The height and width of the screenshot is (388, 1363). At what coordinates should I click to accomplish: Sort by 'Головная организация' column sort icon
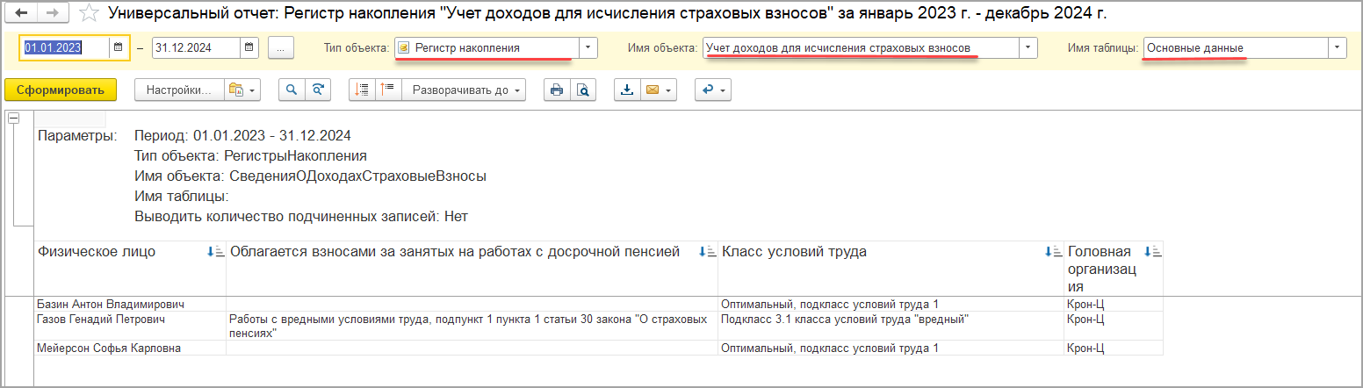(x=1152, y=252)
